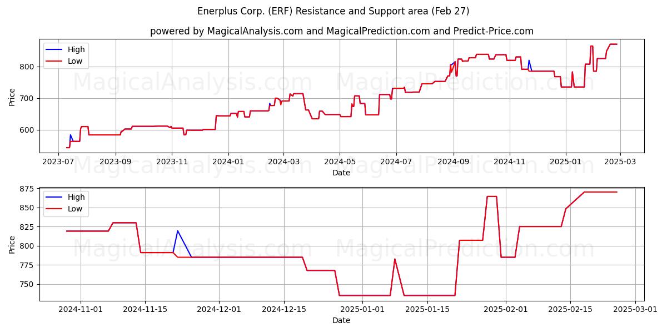Click the '2025-03' tick label in top chart
This screenshot has height=333, width=667.
pyautogui.click(x=619, y=162)
